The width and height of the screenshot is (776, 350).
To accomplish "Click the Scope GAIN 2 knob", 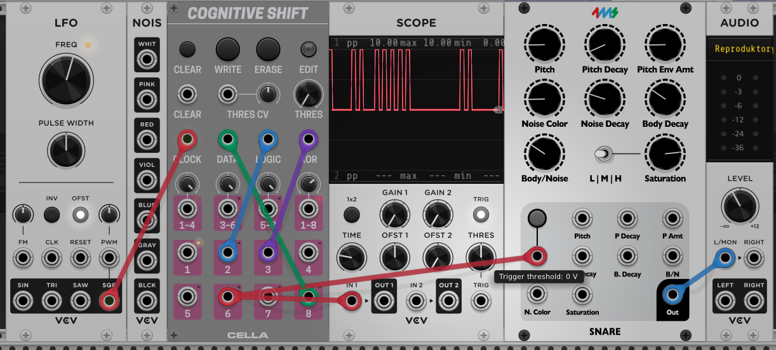I will (438, 215).
